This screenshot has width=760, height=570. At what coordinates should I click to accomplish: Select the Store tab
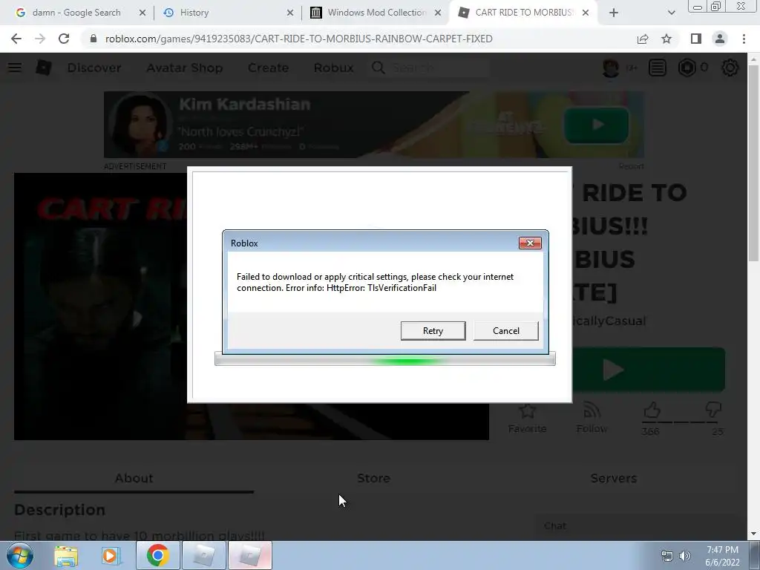(x=373, y=479)
